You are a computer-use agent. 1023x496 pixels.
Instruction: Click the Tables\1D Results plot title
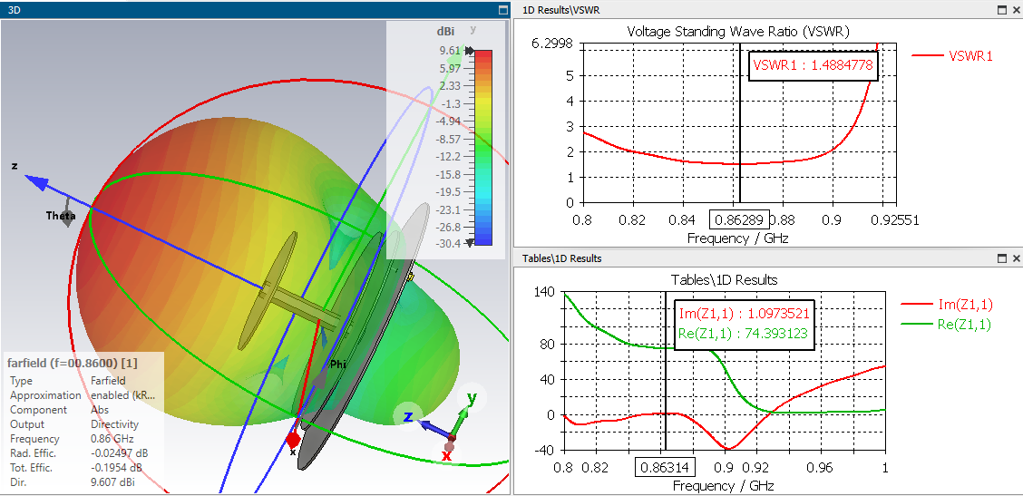tap(725, 280)
